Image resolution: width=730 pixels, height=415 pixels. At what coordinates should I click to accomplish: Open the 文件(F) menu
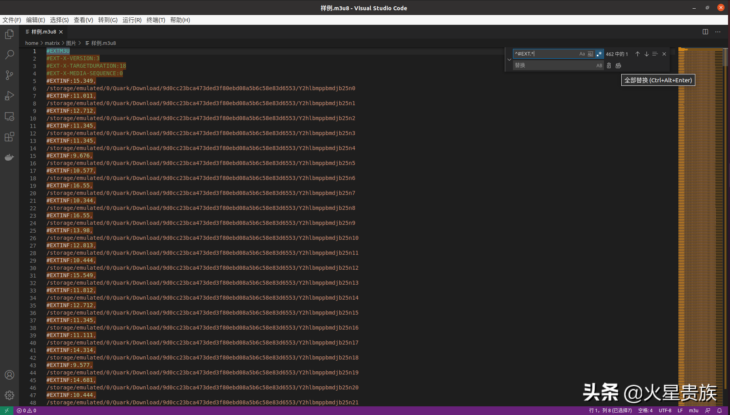[12, 20]
